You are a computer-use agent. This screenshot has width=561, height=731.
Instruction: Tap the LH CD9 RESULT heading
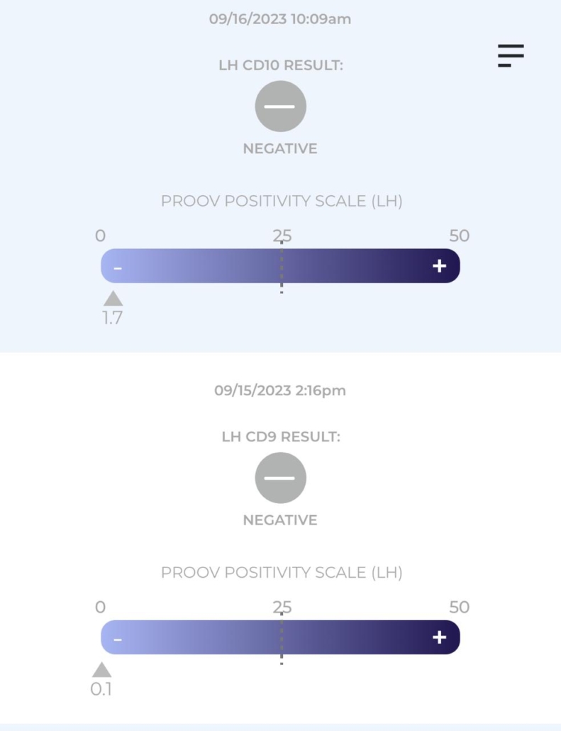(x=281, y=437)
